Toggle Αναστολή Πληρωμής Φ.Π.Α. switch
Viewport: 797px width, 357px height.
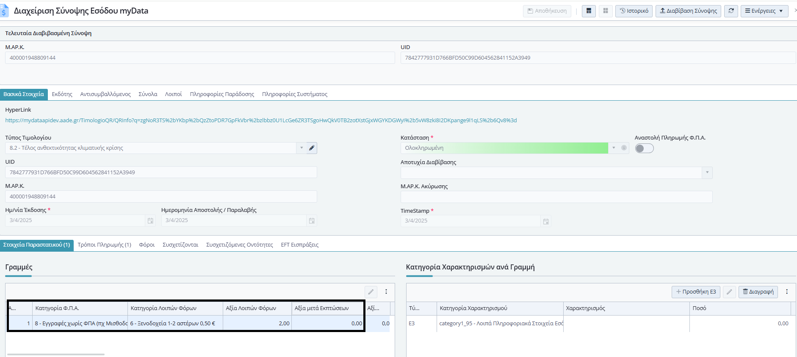pos(644,148)
